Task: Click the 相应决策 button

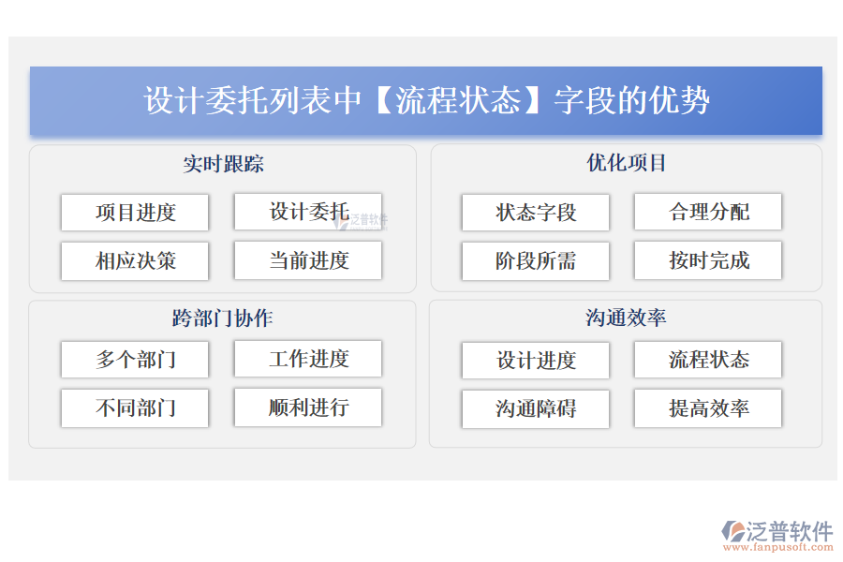Action: [134, 261]
